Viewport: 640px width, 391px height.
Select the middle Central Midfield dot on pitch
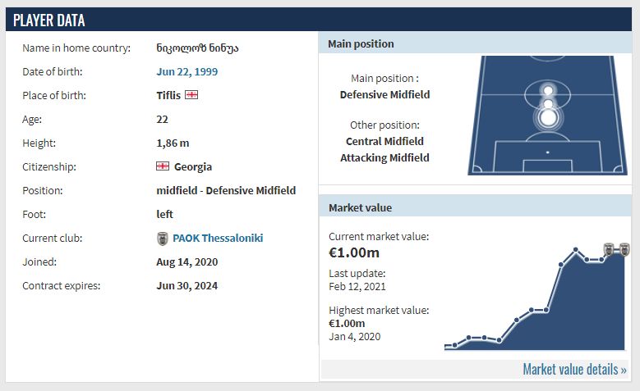tap(548, 104)
